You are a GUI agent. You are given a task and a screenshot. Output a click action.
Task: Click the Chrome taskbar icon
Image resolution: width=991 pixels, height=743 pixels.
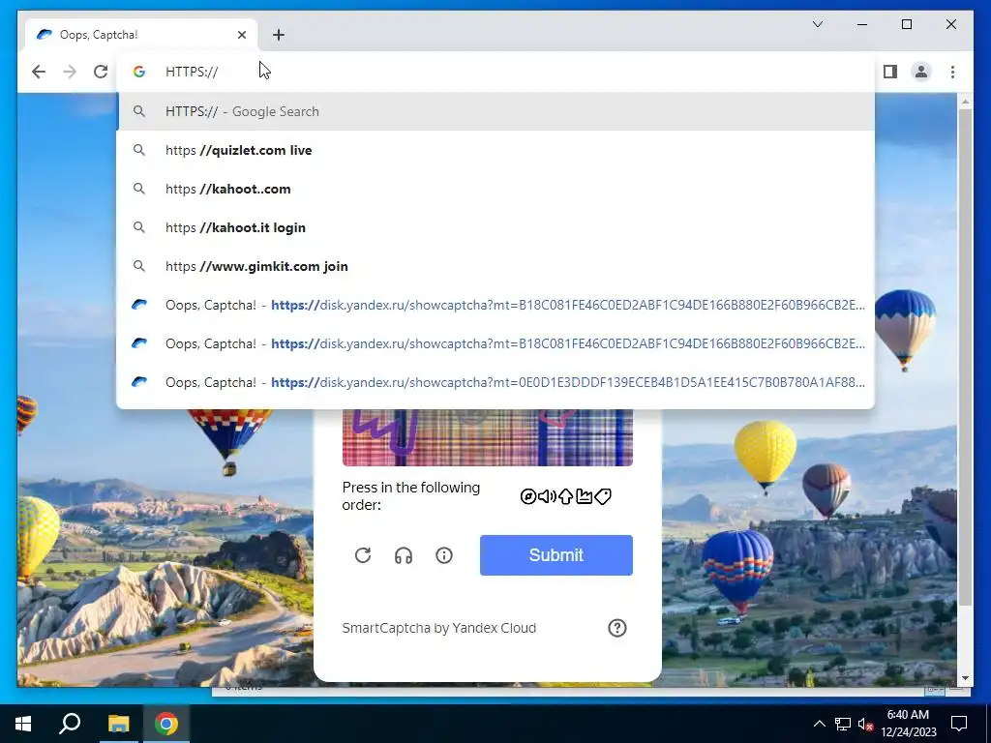166,724
